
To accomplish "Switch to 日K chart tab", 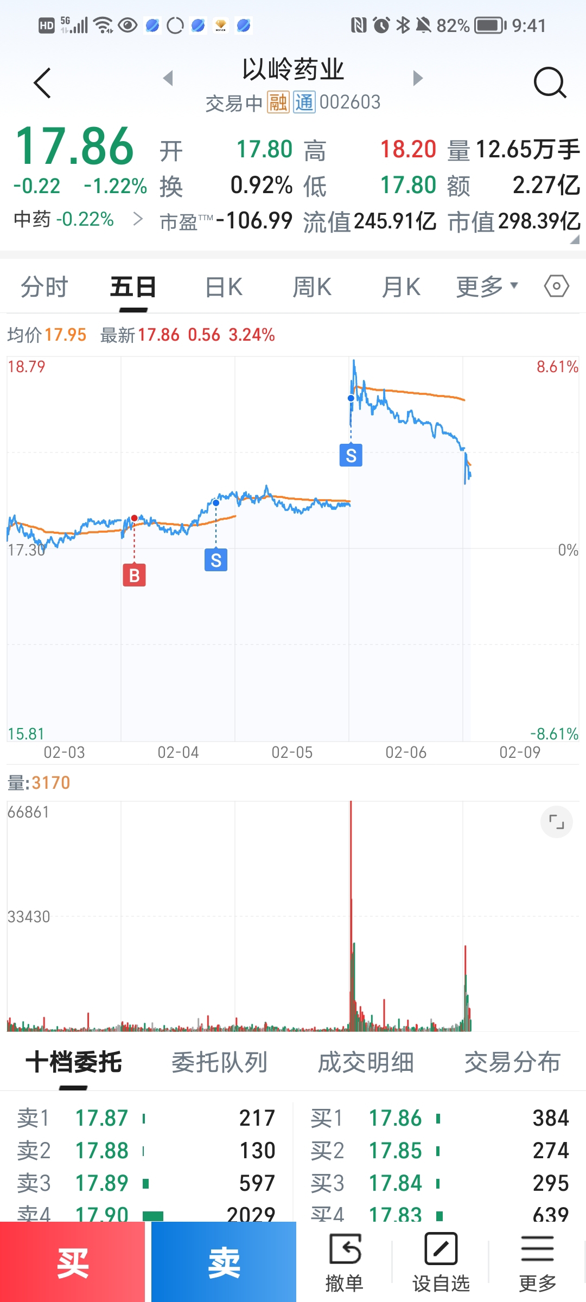I will [224, 286].
